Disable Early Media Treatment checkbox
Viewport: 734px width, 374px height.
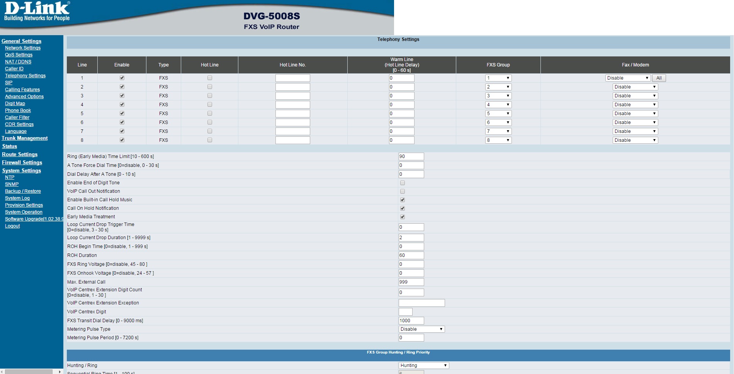pos(403,217)
